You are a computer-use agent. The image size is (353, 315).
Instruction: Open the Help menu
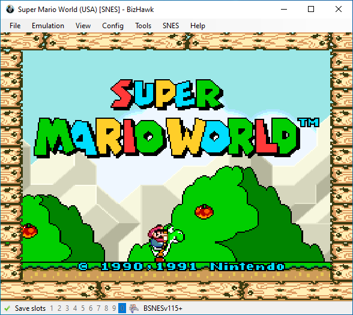point(198,26)
